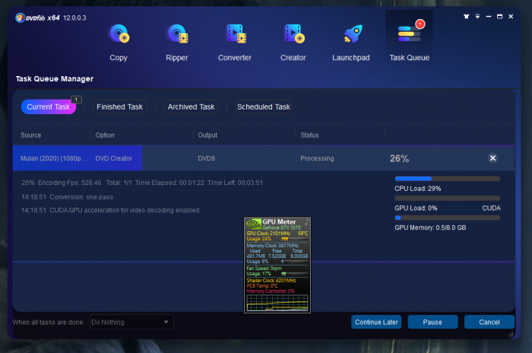The width and height of the screenshot is (532, 353).
Task: Click the skin theme shirt icon
Action: pos(465,15)
